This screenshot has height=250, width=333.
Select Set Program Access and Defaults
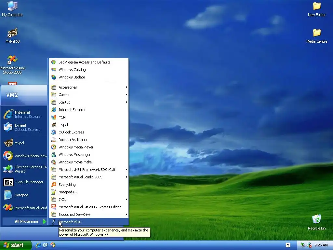point(89,62)
